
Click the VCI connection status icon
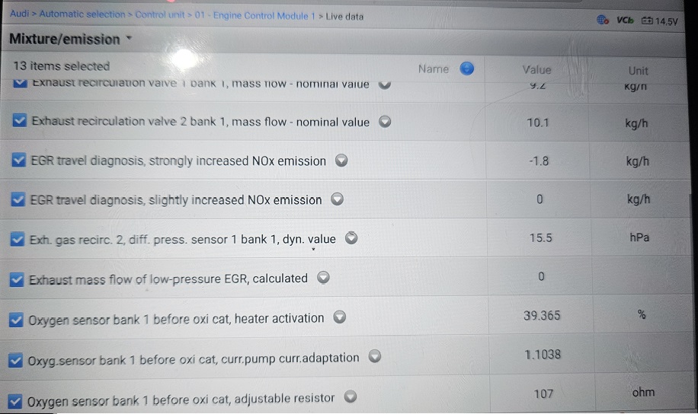[x=625, y=21]
